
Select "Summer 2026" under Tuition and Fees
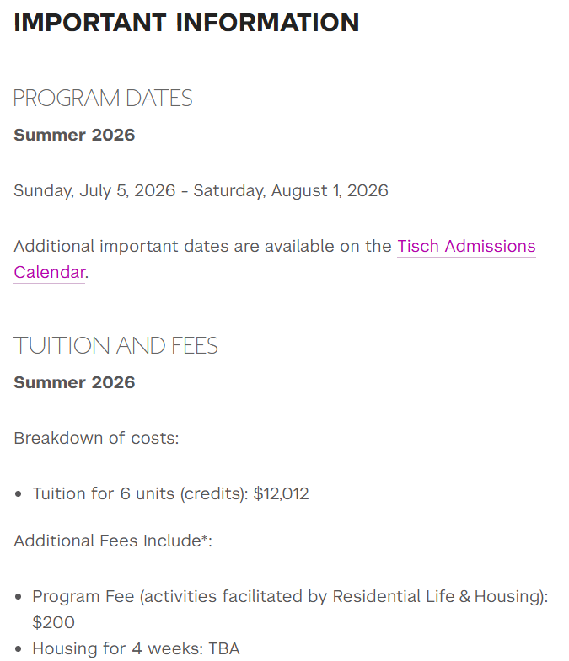point(74,383)
